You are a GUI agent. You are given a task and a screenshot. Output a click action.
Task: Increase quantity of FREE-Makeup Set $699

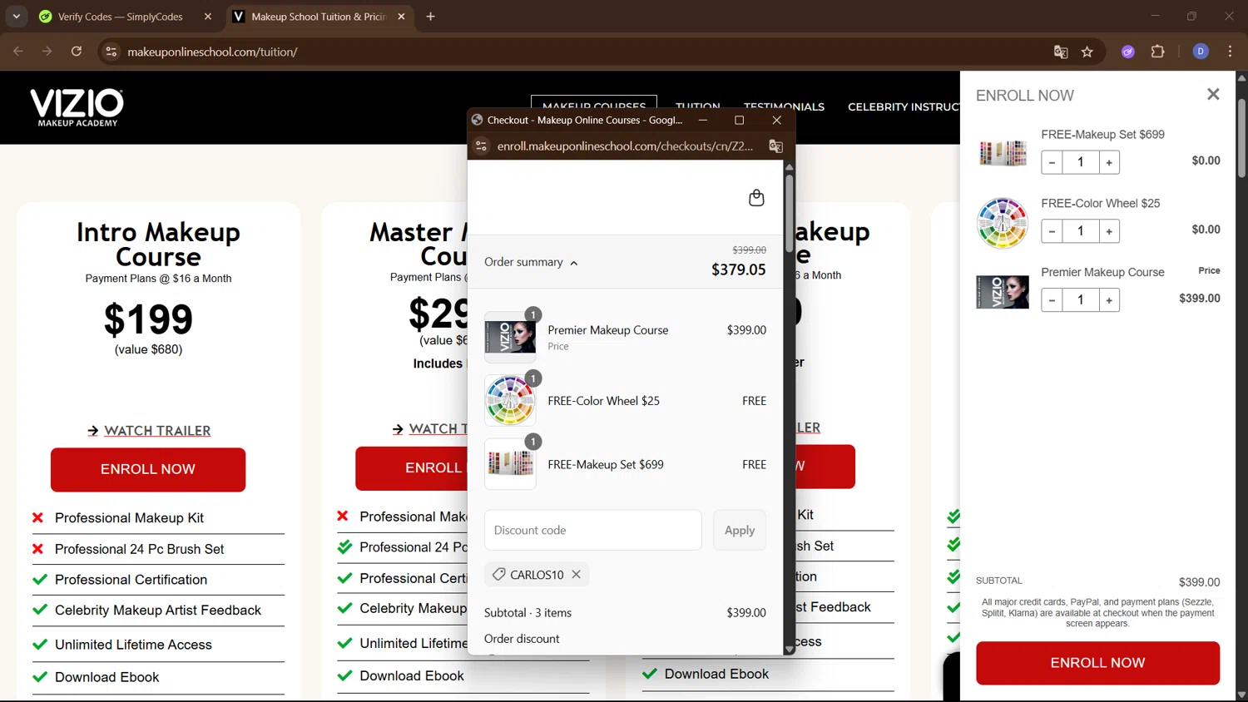(x=1109, y=162)
